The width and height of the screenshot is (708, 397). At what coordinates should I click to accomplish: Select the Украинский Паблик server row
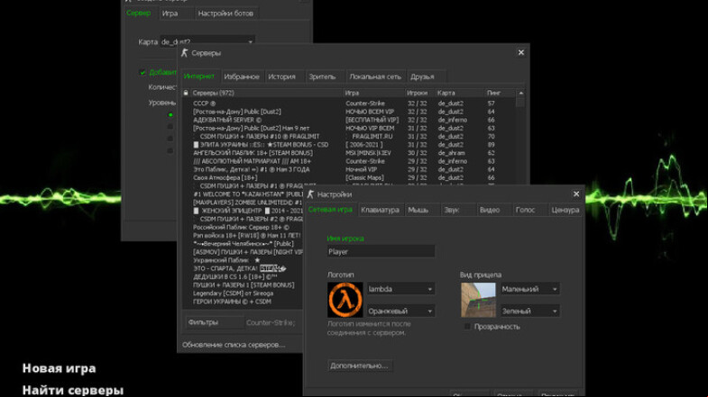tap(243, 260)
